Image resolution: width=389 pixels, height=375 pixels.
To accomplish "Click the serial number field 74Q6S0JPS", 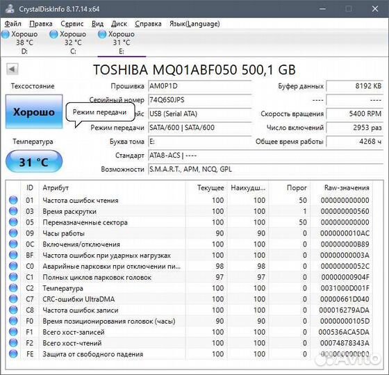I will point(200,100).
